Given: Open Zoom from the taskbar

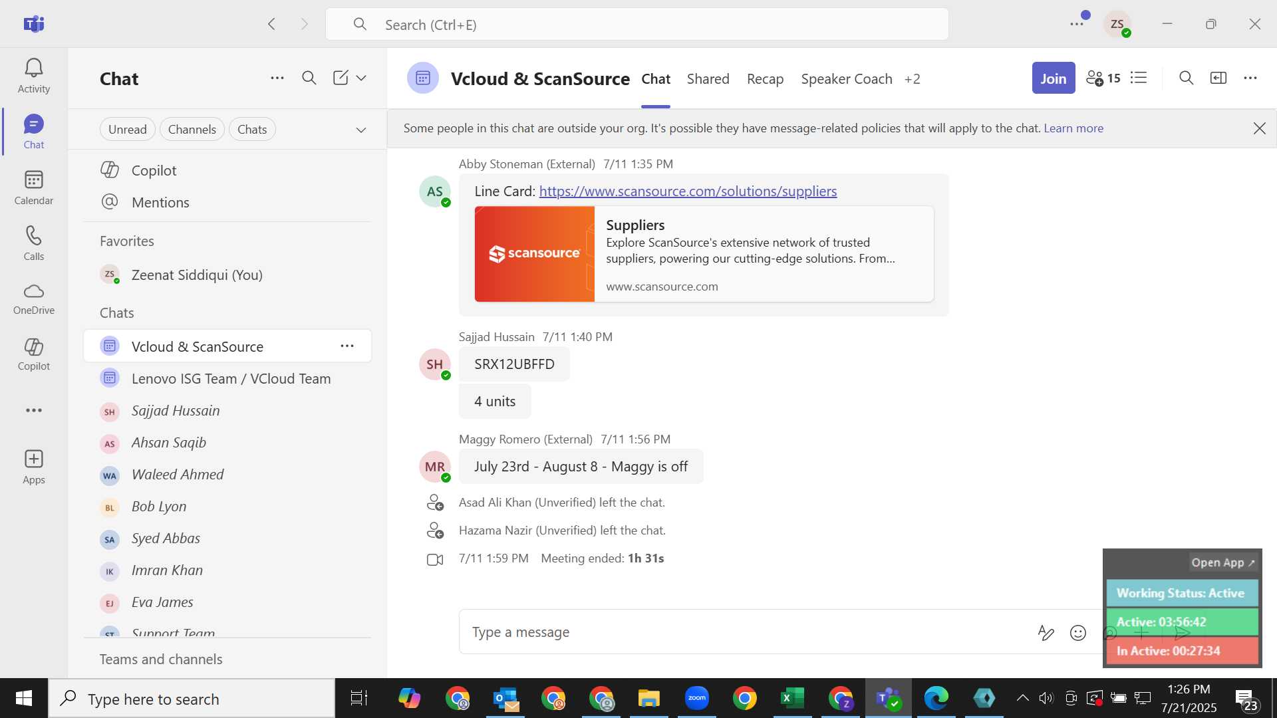Looking at the screenshot, I should pos(696,698).
